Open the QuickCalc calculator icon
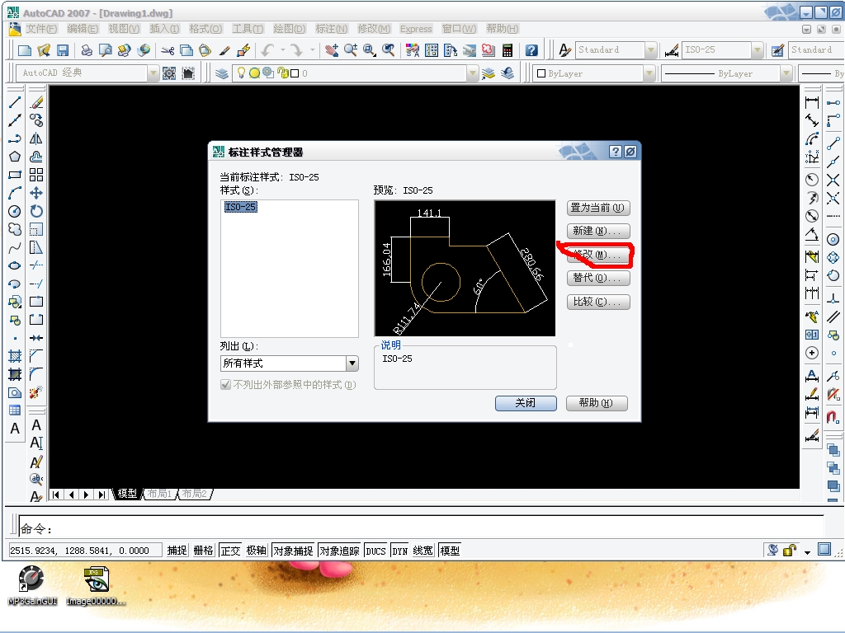 (x=507, y=50)
